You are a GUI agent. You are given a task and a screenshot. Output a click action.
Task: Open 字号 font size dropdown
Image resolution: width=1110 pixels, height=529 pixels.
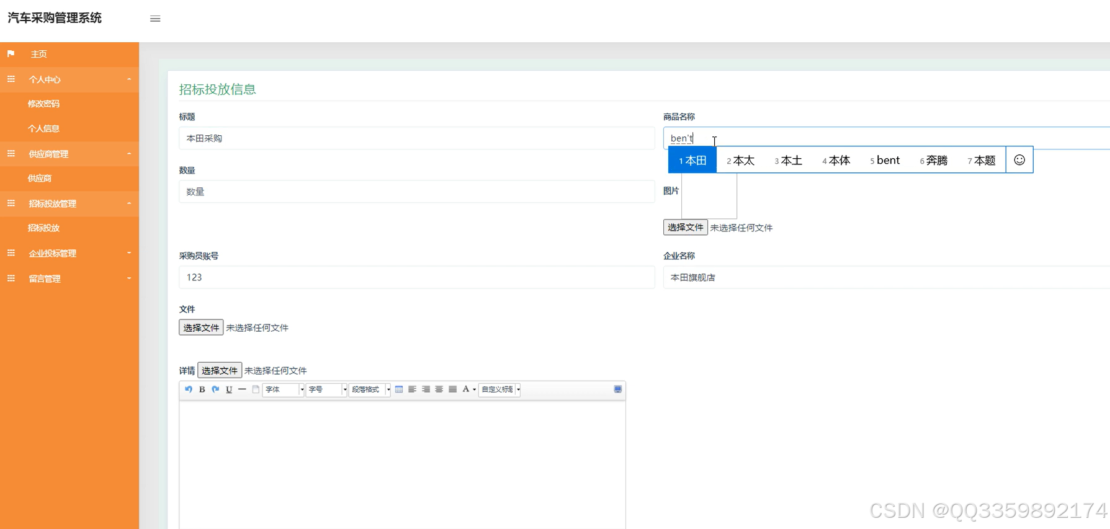point(326,389)
